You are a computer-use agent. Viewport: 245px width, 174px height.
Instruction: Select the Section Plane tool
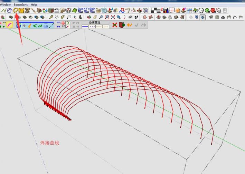pos(191,17)
